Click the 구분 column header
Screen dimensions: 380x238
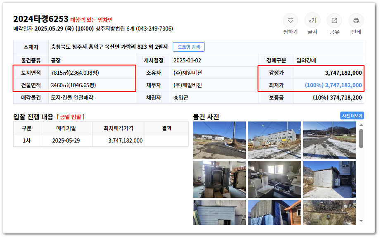click(27, 128)
